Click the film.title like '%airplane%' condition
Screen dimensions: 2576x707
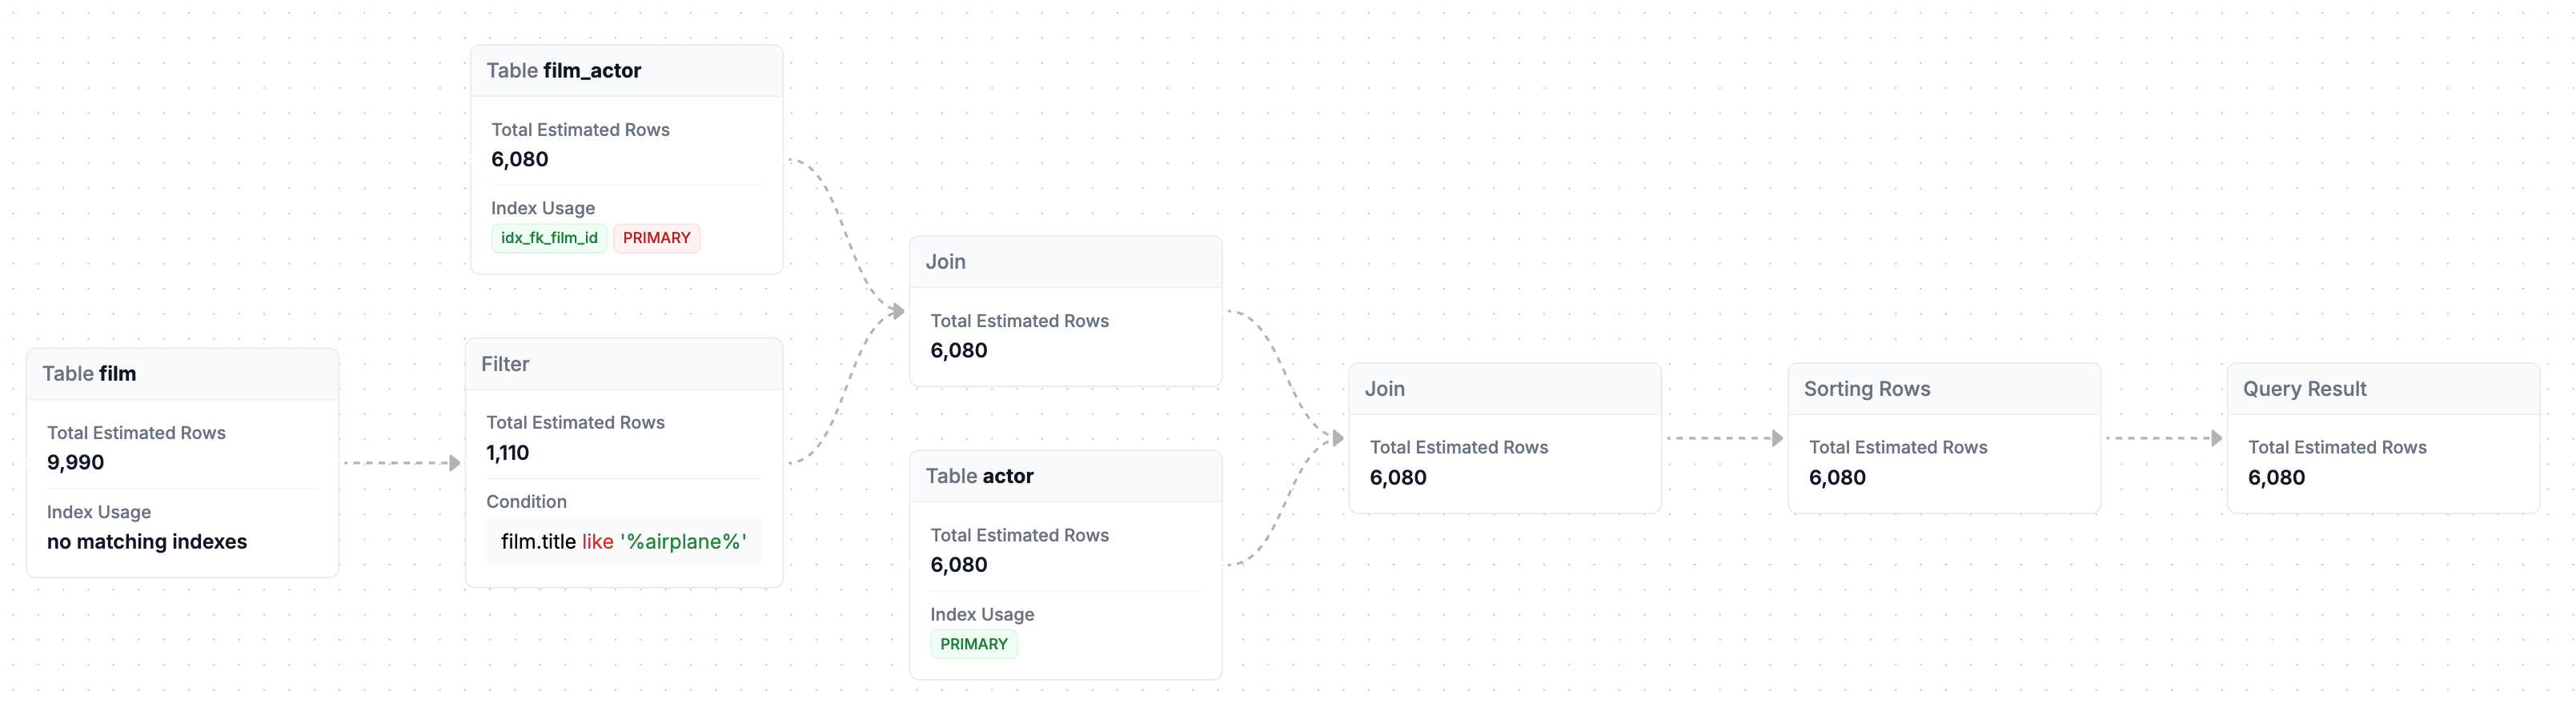[624, 541]
